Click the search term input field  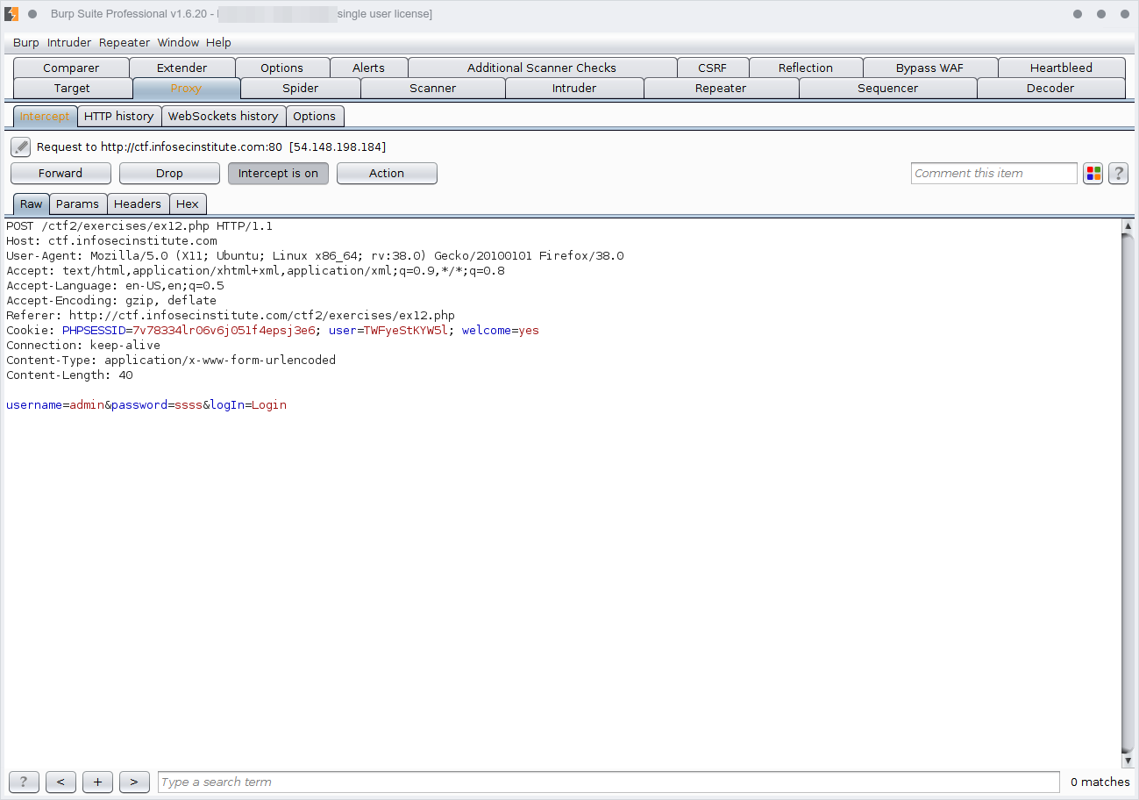(x=609, y=782)
